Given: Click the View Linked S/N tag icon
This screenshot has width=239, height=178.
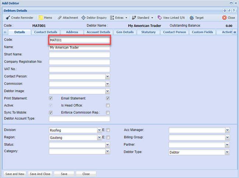Looking at the screenshot, I should 160,18.
